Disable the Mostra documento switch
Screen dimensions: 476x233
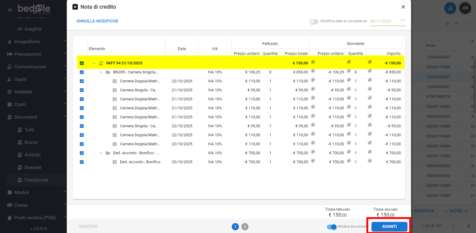coord(332,227)
